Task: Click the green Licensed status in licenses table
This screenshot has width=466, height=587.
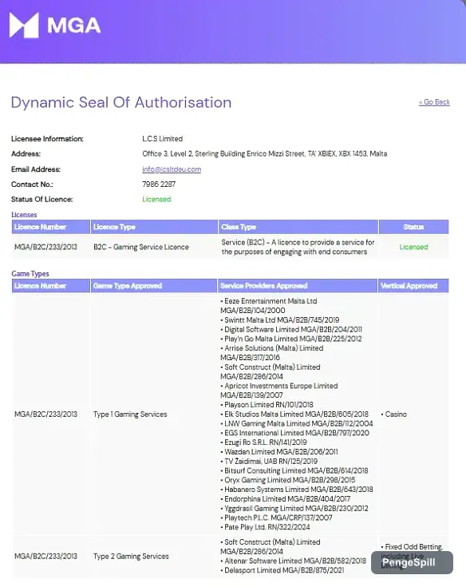Action: point(413,247)
